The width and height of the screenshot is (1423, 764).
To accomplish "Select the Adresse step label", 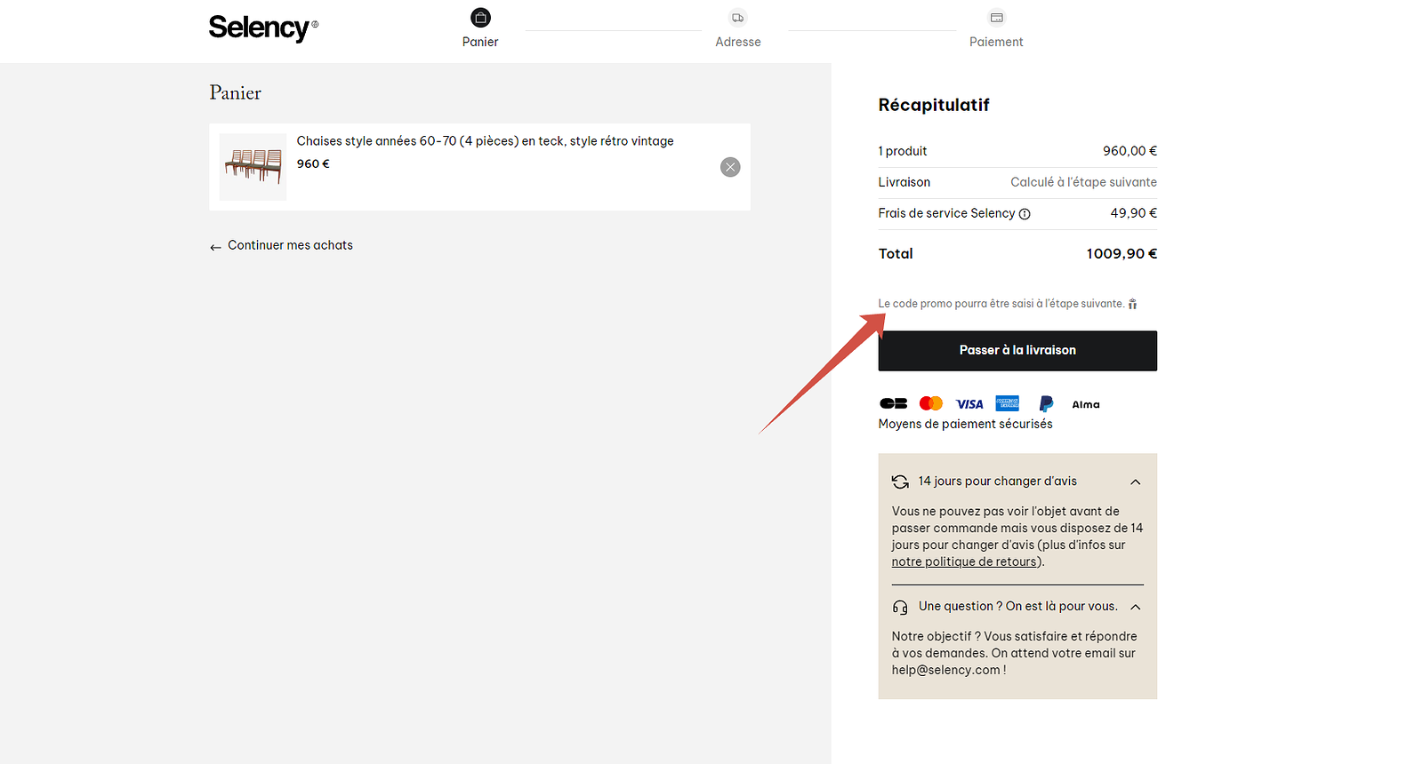I will tap(738, 42).
